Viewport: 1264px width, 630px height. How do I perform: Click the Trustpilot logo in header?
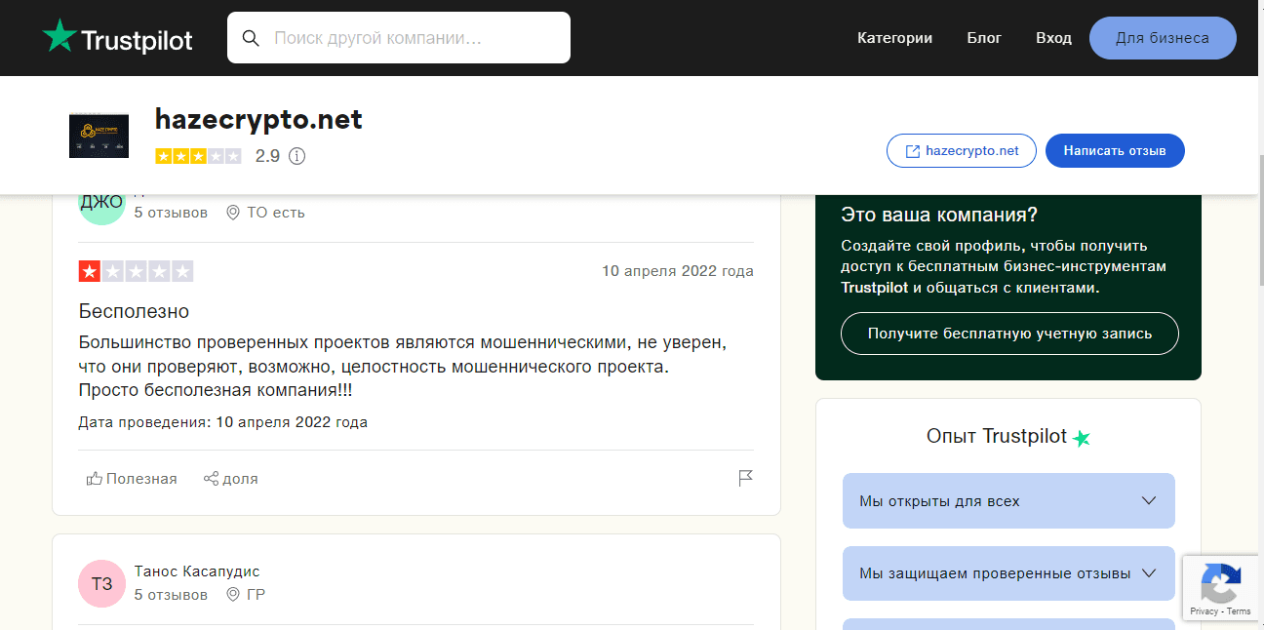click(117, 38)
